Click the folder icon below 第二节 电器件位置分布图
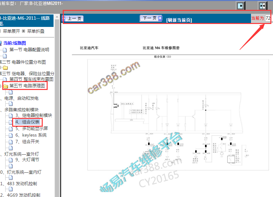 point(5,68)
